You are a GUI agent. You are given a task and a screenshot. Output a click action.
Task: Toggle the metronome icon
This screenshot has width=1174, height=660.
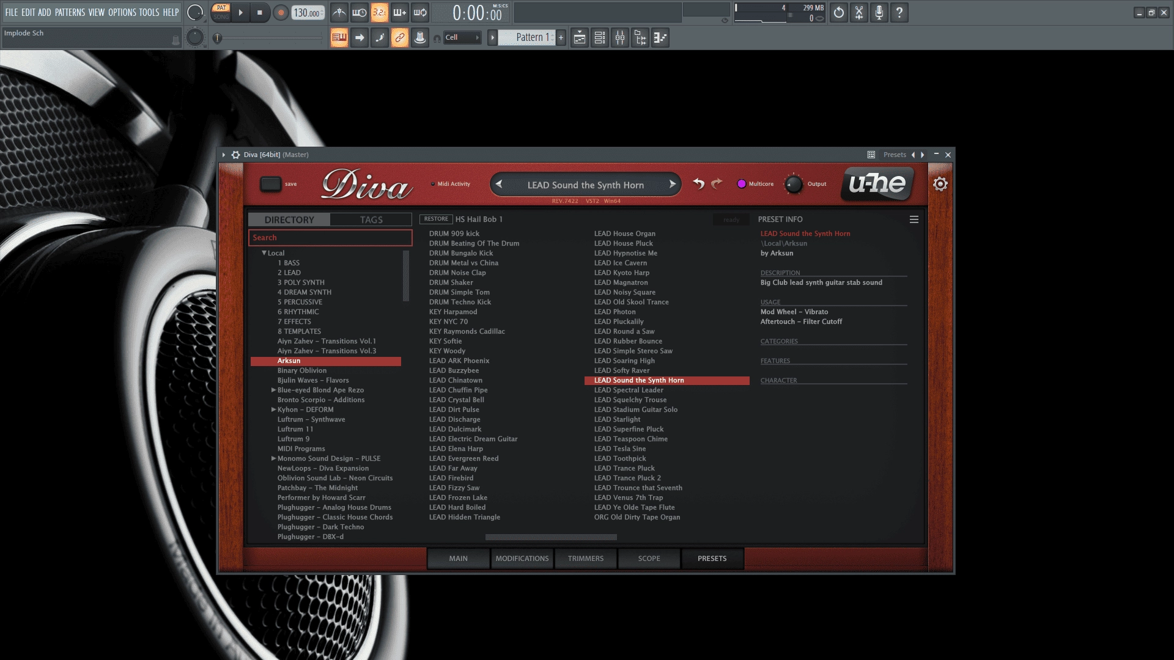click(339, 12)
